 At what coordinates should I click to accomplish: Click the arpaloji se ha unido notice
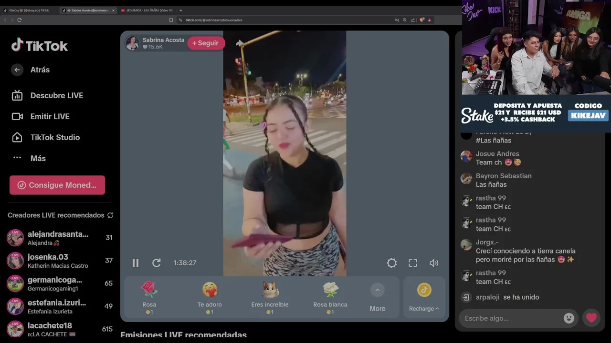(500, 297)
